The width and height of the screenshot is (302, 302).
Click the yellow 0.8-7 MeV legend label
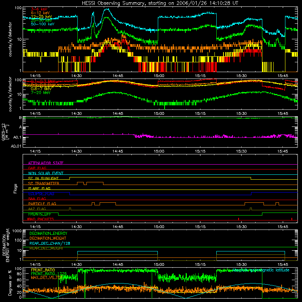coord(41,89)
